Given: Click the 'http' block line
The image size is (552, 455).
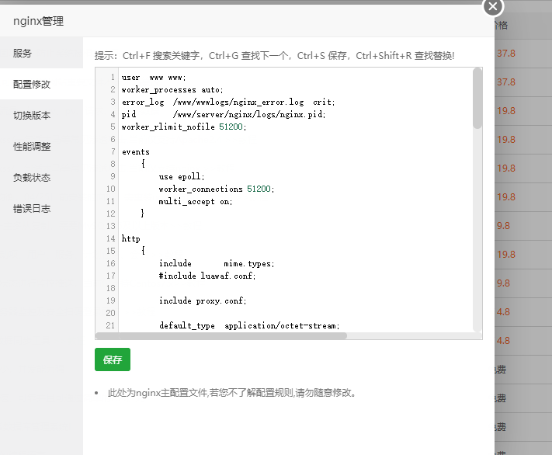Looking at the screenshot, I should (x=130, y=239).
